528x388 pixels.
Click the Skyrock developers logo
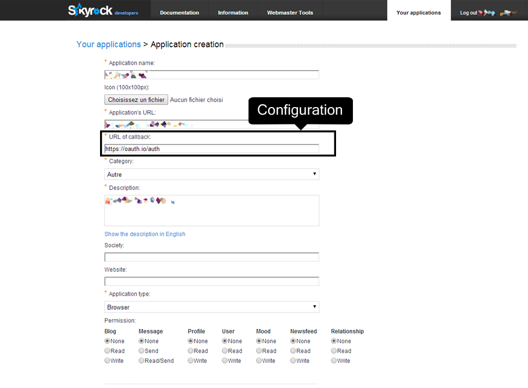[103, 10]
